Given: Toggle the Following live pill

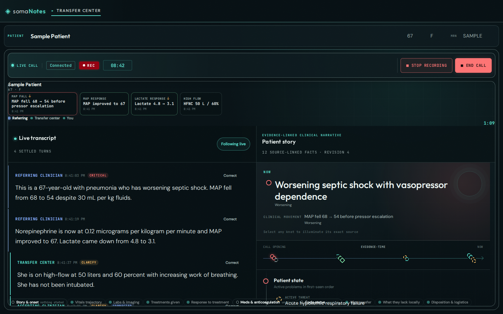Looking at the screenshot, I should pos(234,144).
